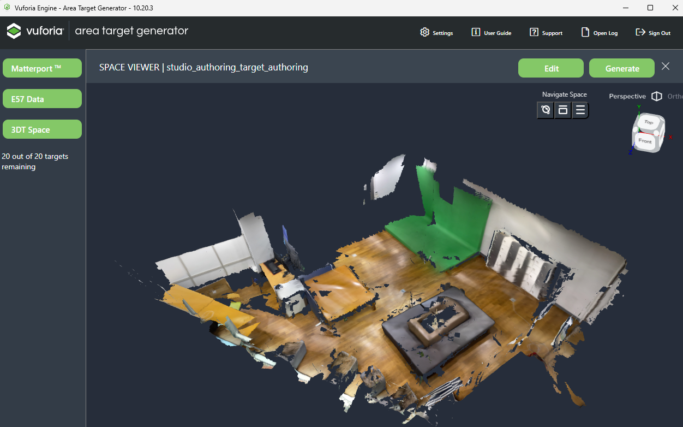Image resolution: width=683 pixels, height=427 pixels.
Task: Select the orbit navigation mode icon
Action: pyautogui.click(x=546, y=110)
